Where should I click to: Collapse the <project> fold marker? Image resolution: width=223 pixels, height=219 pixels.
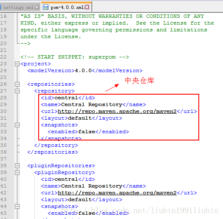[x=17, y=64]
